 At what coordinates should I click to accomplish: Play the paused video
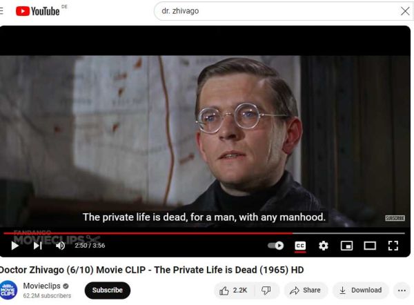(x=15, y=246)
